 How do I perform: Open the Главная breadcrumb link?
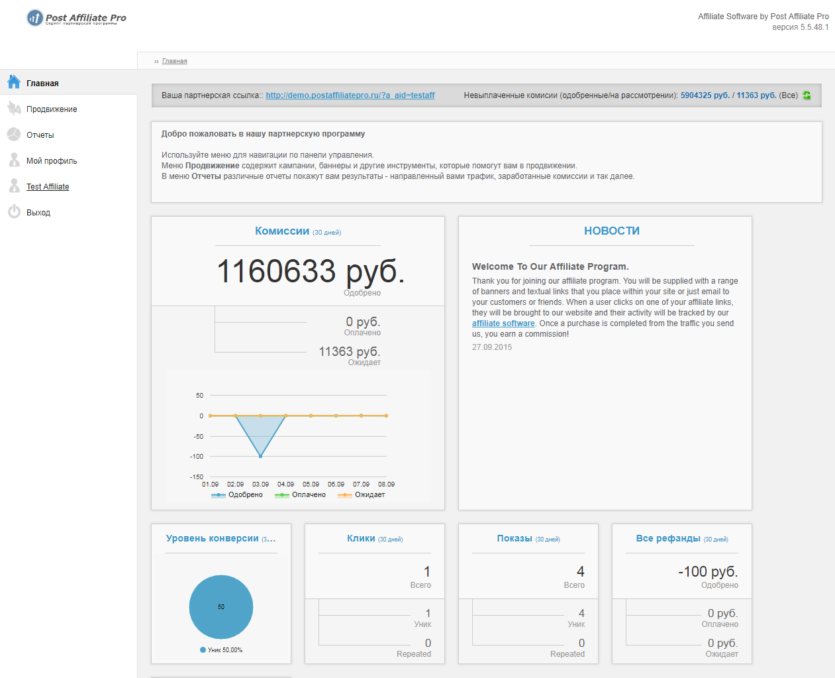pos(174,60)
